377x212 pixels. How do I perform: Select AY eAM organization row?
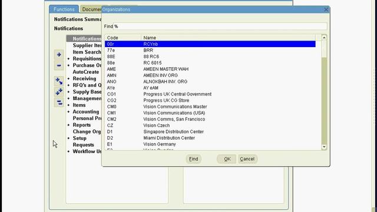click(210, 88)
